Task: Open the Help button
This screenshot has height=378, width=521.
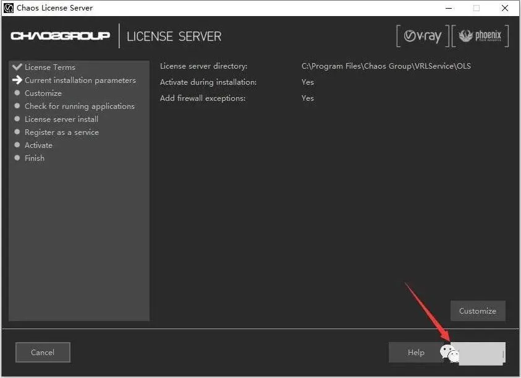Action: [x=416, y=353]
